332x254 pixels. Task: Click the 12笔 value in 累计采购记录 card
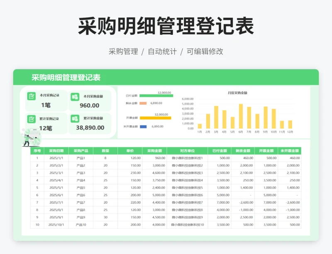point(46,128)
